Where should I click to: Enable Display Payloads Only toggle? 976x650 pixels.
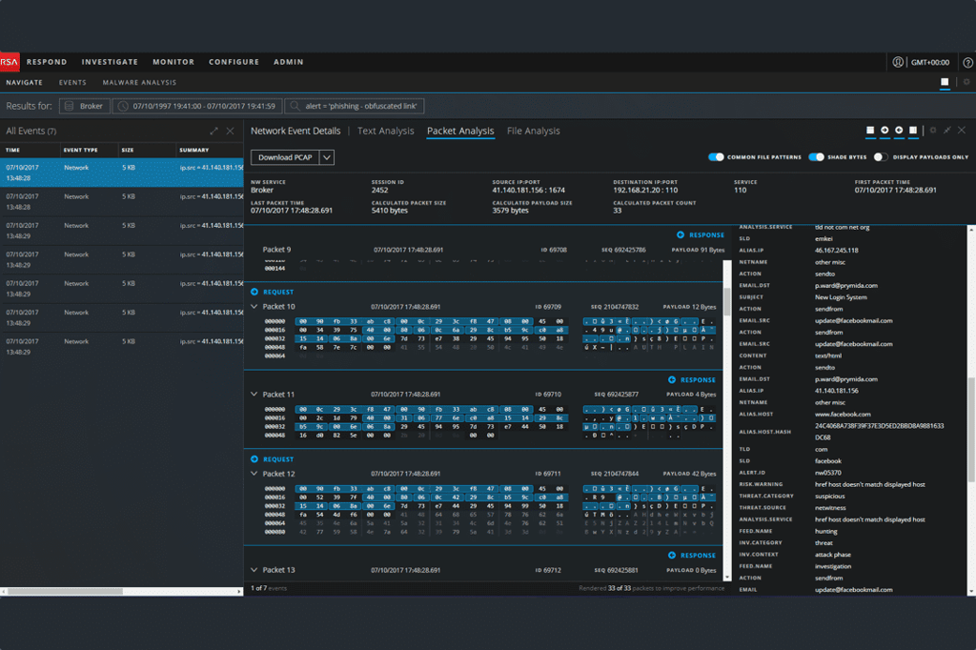coord(880,157)
